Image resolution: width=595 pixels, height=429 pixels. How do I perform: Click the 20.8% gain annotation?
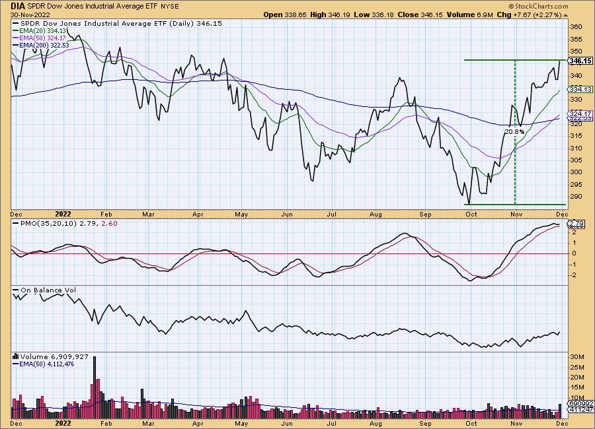(x=514, y=131)
